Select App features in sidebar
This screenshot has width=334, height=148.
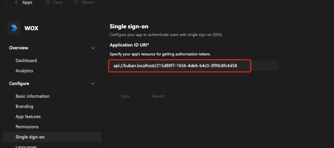point(28,116)
